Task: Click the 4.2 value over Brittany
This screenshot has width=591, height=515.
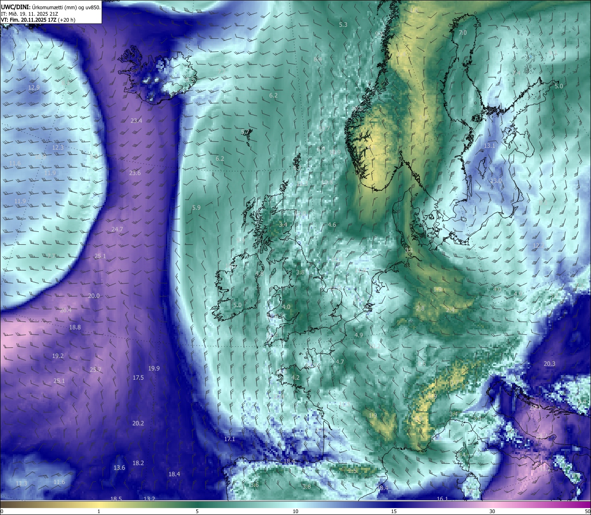Action: (295, 377)
